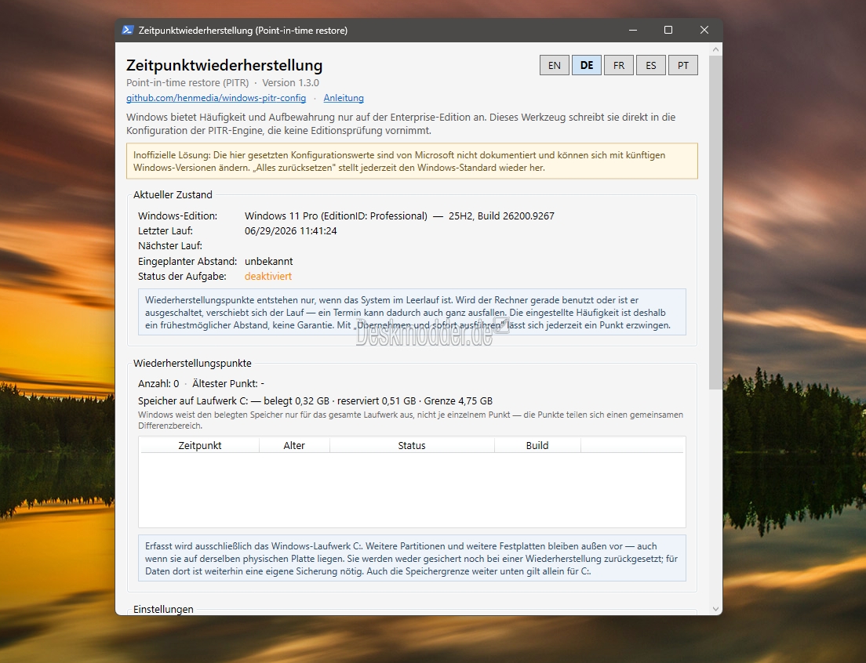Click the PowerShell icon in title bar

point(128,30)
